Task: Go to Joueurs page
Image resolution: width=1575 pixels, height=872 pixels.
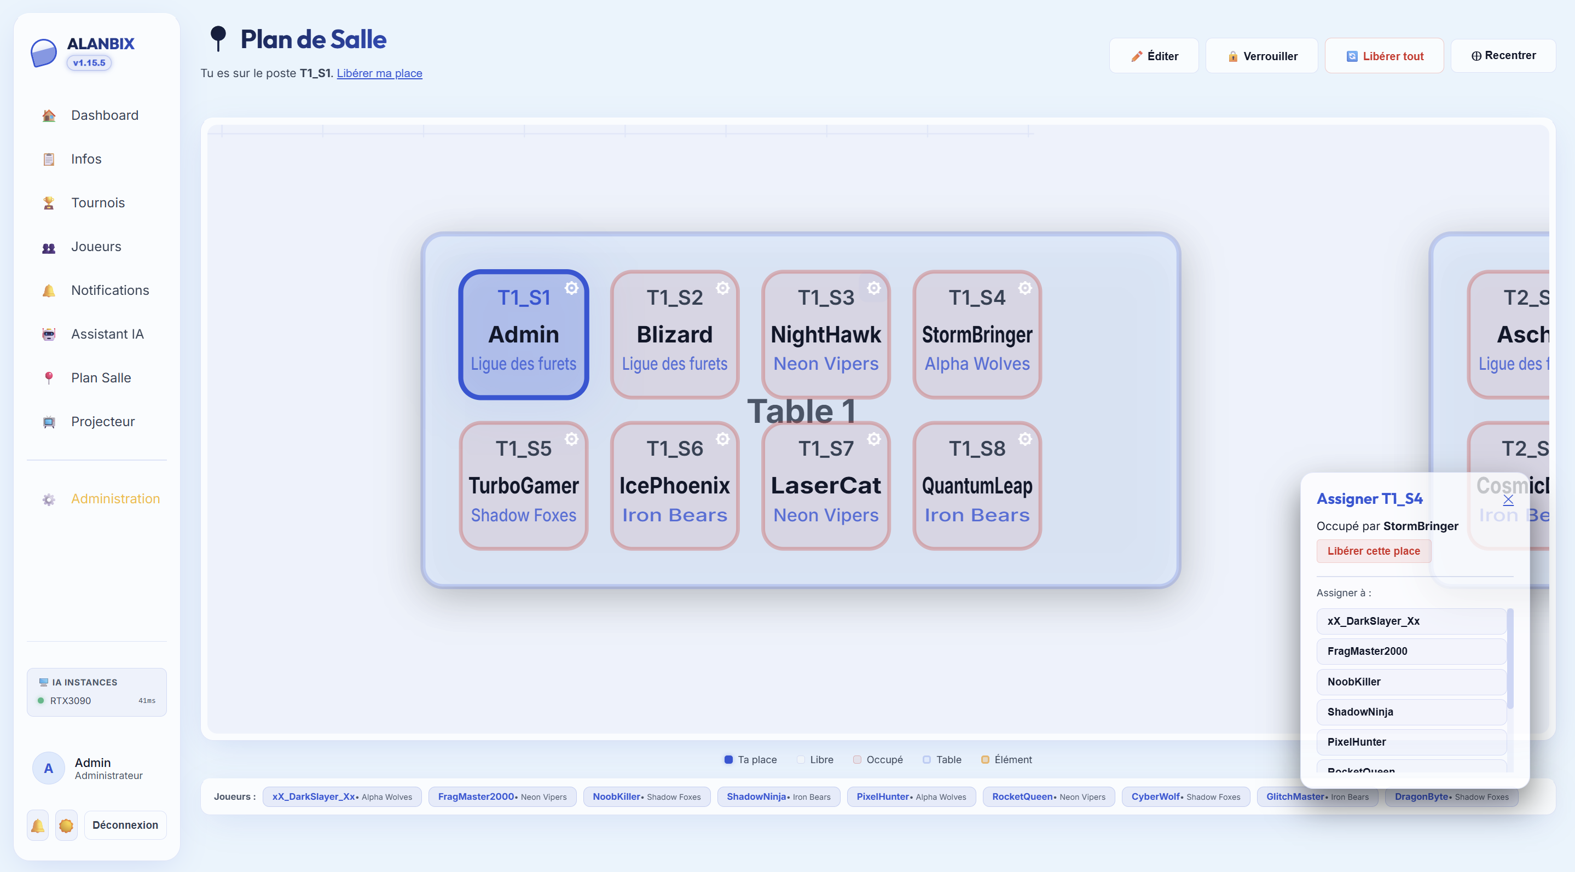Action: [97, 247]
